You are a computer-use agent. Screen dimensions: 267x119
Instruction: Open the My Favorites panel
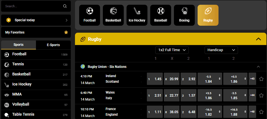pos(36,32)
